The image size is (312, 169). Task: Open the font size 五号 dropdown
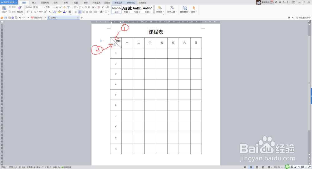coord(54,7)
